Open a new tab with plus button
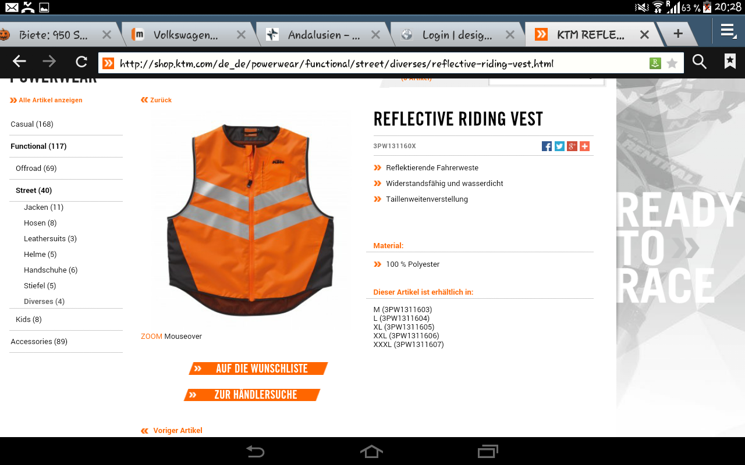The height and width of the screenshot is (465, 745). click(678, 34)
